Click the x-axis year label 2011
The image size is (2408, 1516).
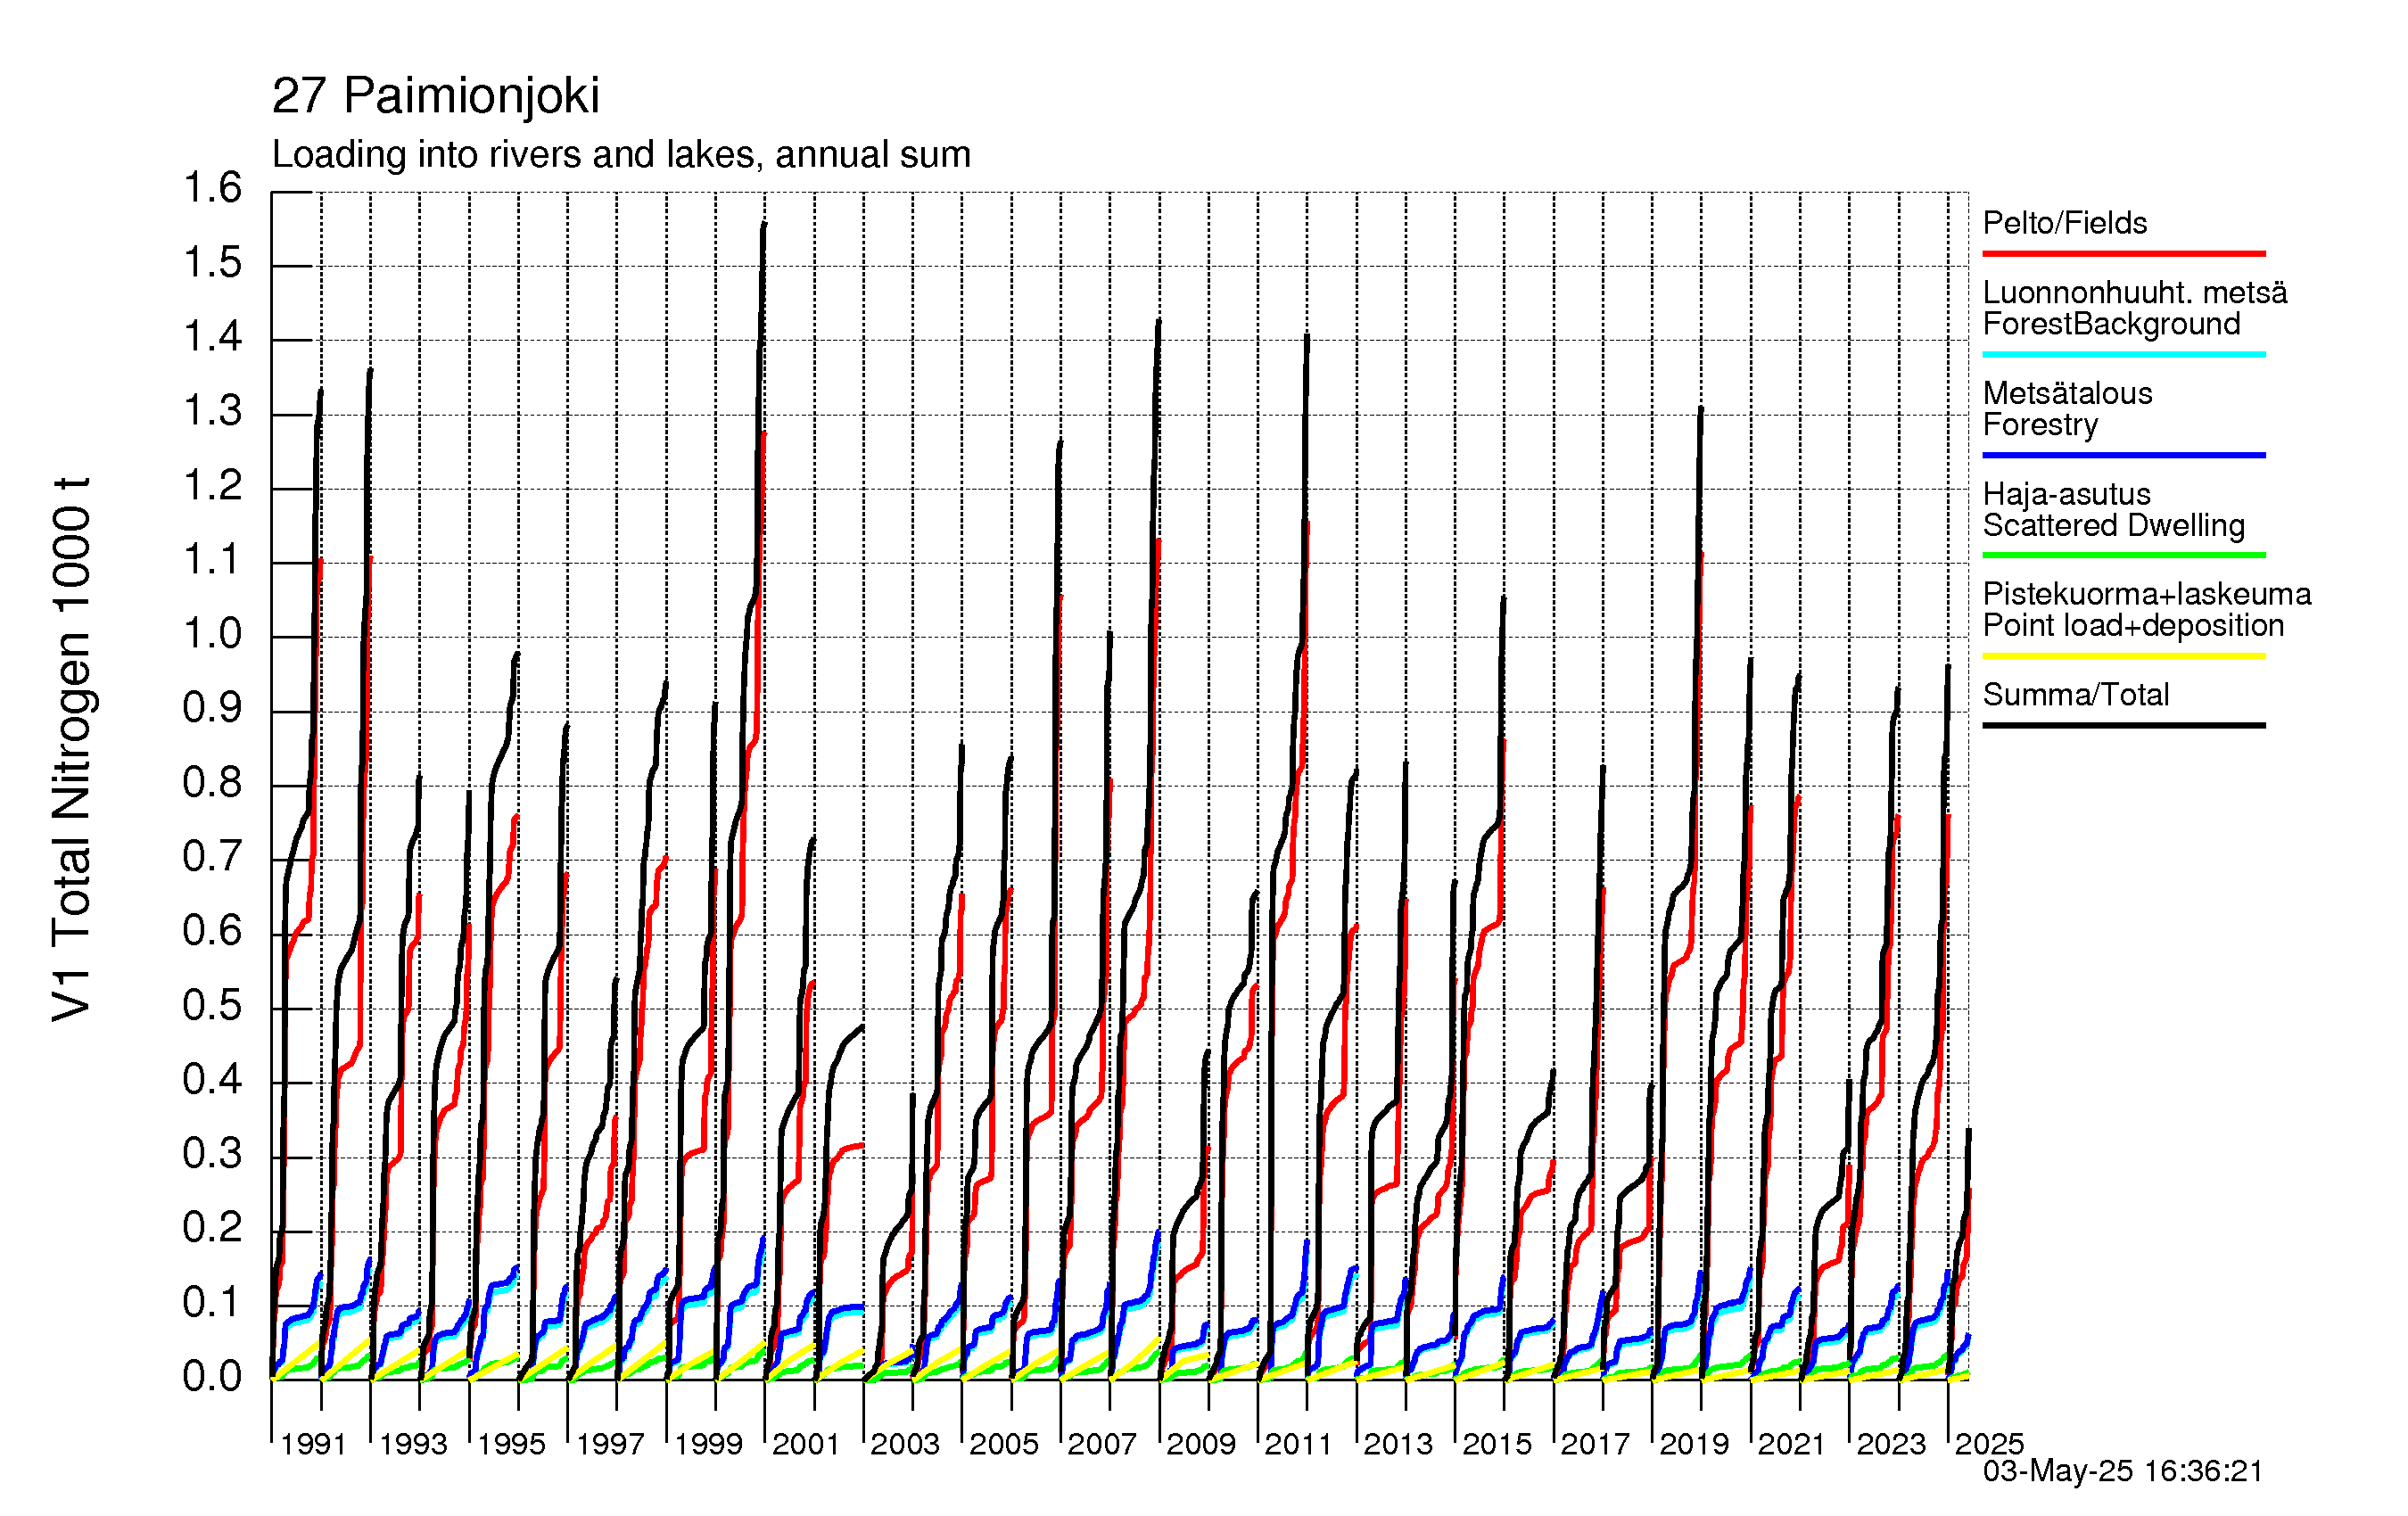(x=1299, y=1444)
